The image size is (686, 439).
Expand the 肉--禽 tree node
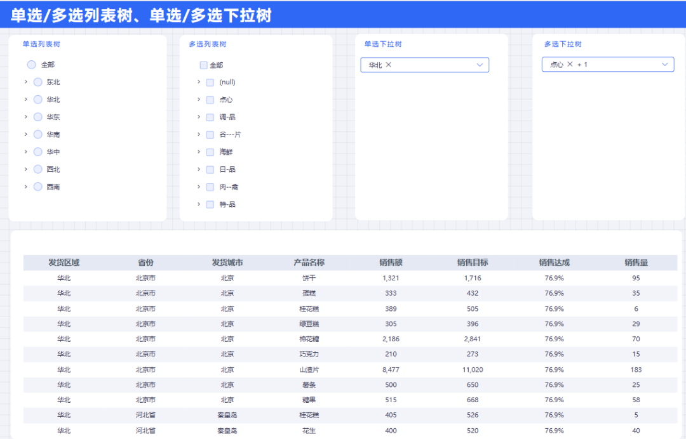[x=199, y=187]
